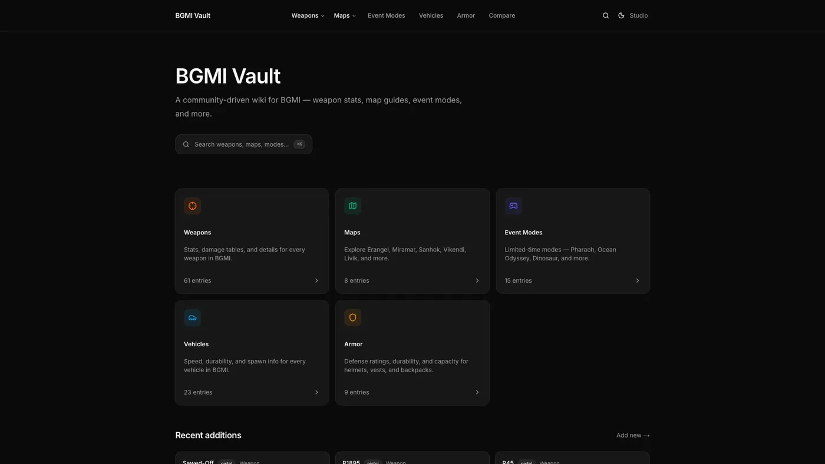Click the '8 entries' text
Screen dimensions: 825x464
coord(357,281)
